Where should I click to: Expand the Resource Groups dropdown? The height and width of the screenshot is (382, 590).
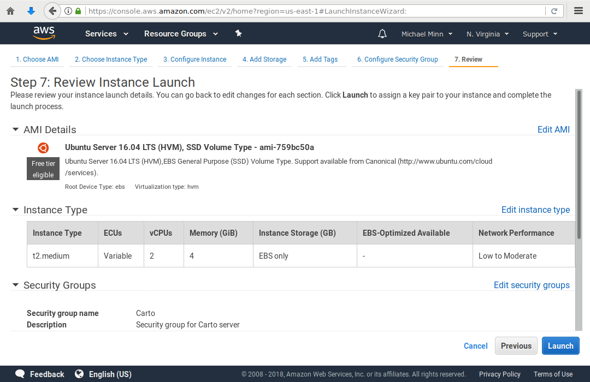coord(181,34)
